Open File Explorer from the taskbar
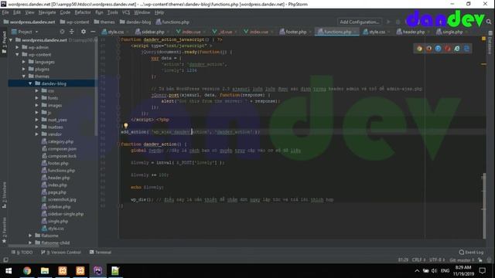The image size is (495, 278). click(x=45, y=271)
